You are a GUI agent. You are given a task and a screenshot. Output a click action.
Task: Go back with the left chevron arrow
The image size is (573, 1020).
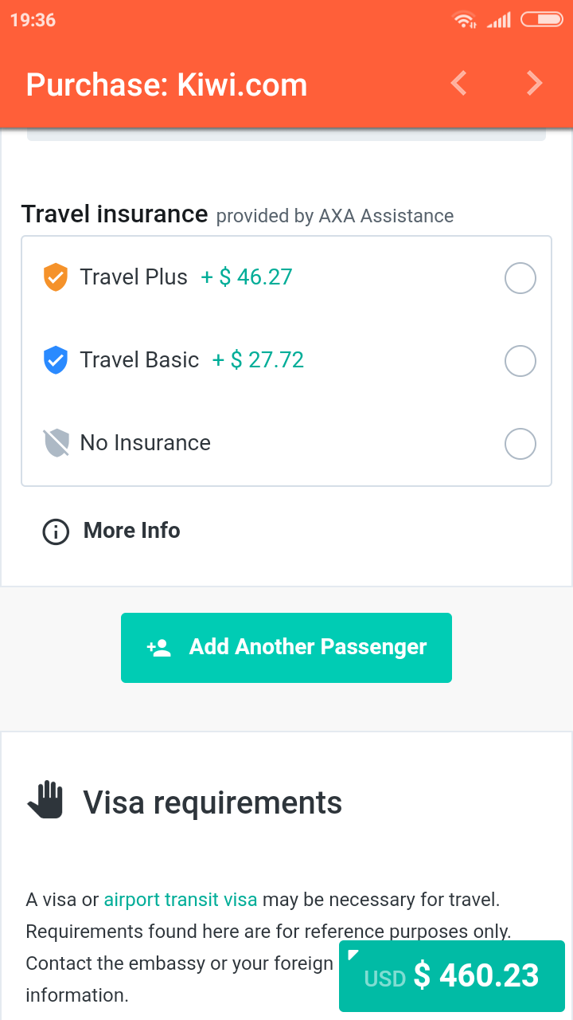click(x=459, y=83)
